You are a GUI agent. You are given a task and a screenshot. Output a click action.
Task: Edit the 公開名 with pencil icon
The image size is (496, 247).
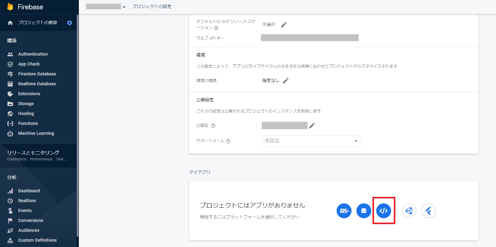[x=312, y=125]
